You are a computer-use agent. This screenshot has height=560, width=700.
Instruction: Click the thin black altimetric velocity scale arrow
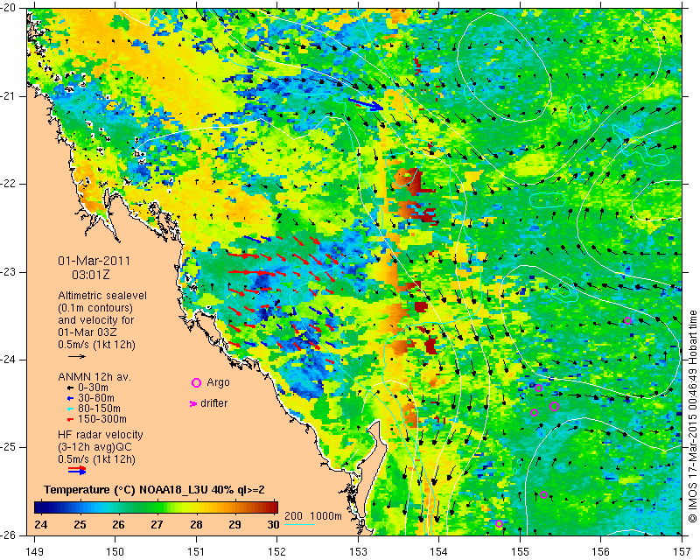(77, 356)
